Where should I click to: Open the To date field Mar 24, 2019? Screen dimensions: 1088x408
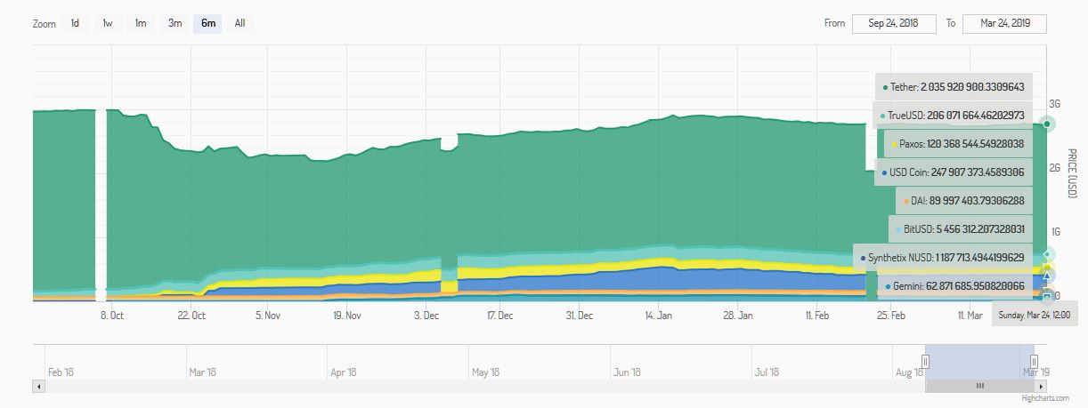pyautogui.click(x=1004, y=23)
